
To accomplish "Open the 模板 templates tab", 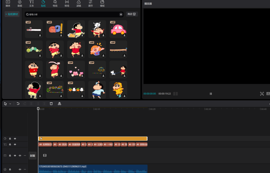I will [102, 3].
